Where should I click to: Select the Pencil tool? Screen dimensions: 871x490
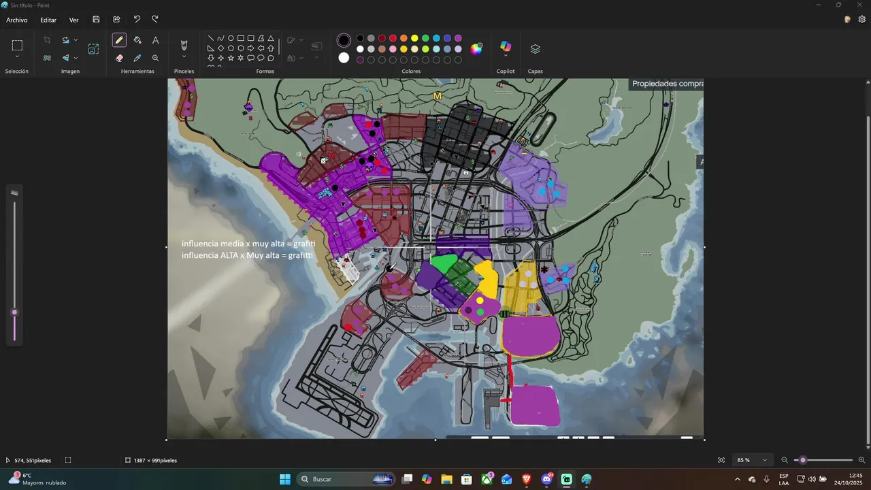point(120,40)
